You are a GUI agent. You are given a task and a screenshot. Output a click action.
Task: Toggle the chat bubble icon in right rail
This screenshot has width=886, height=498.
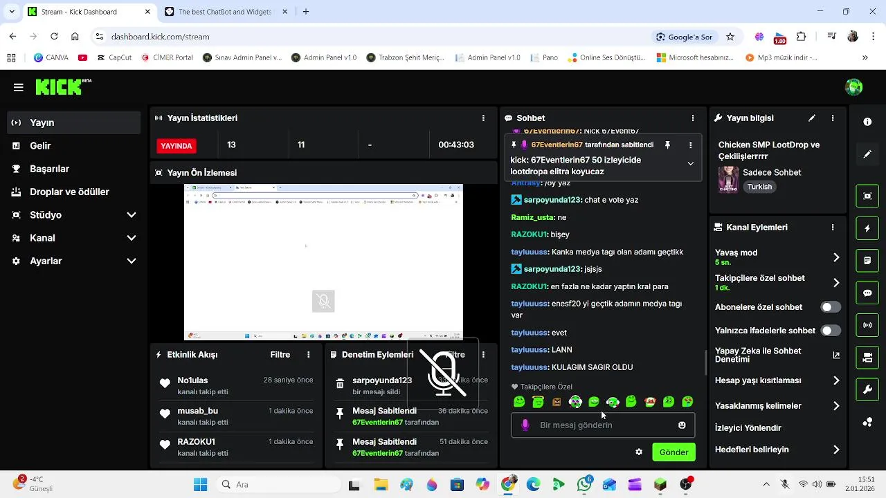(x=867, y=293)
